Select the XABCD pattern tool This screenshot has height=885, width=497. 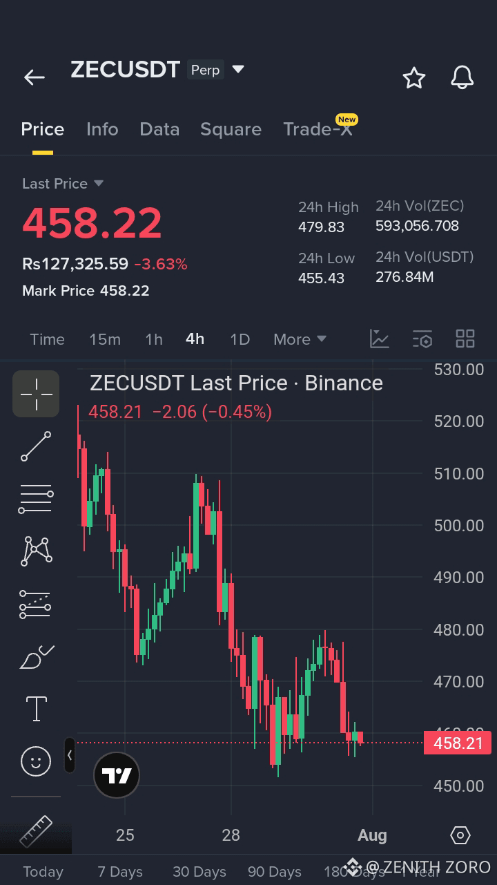pos(36,551)
